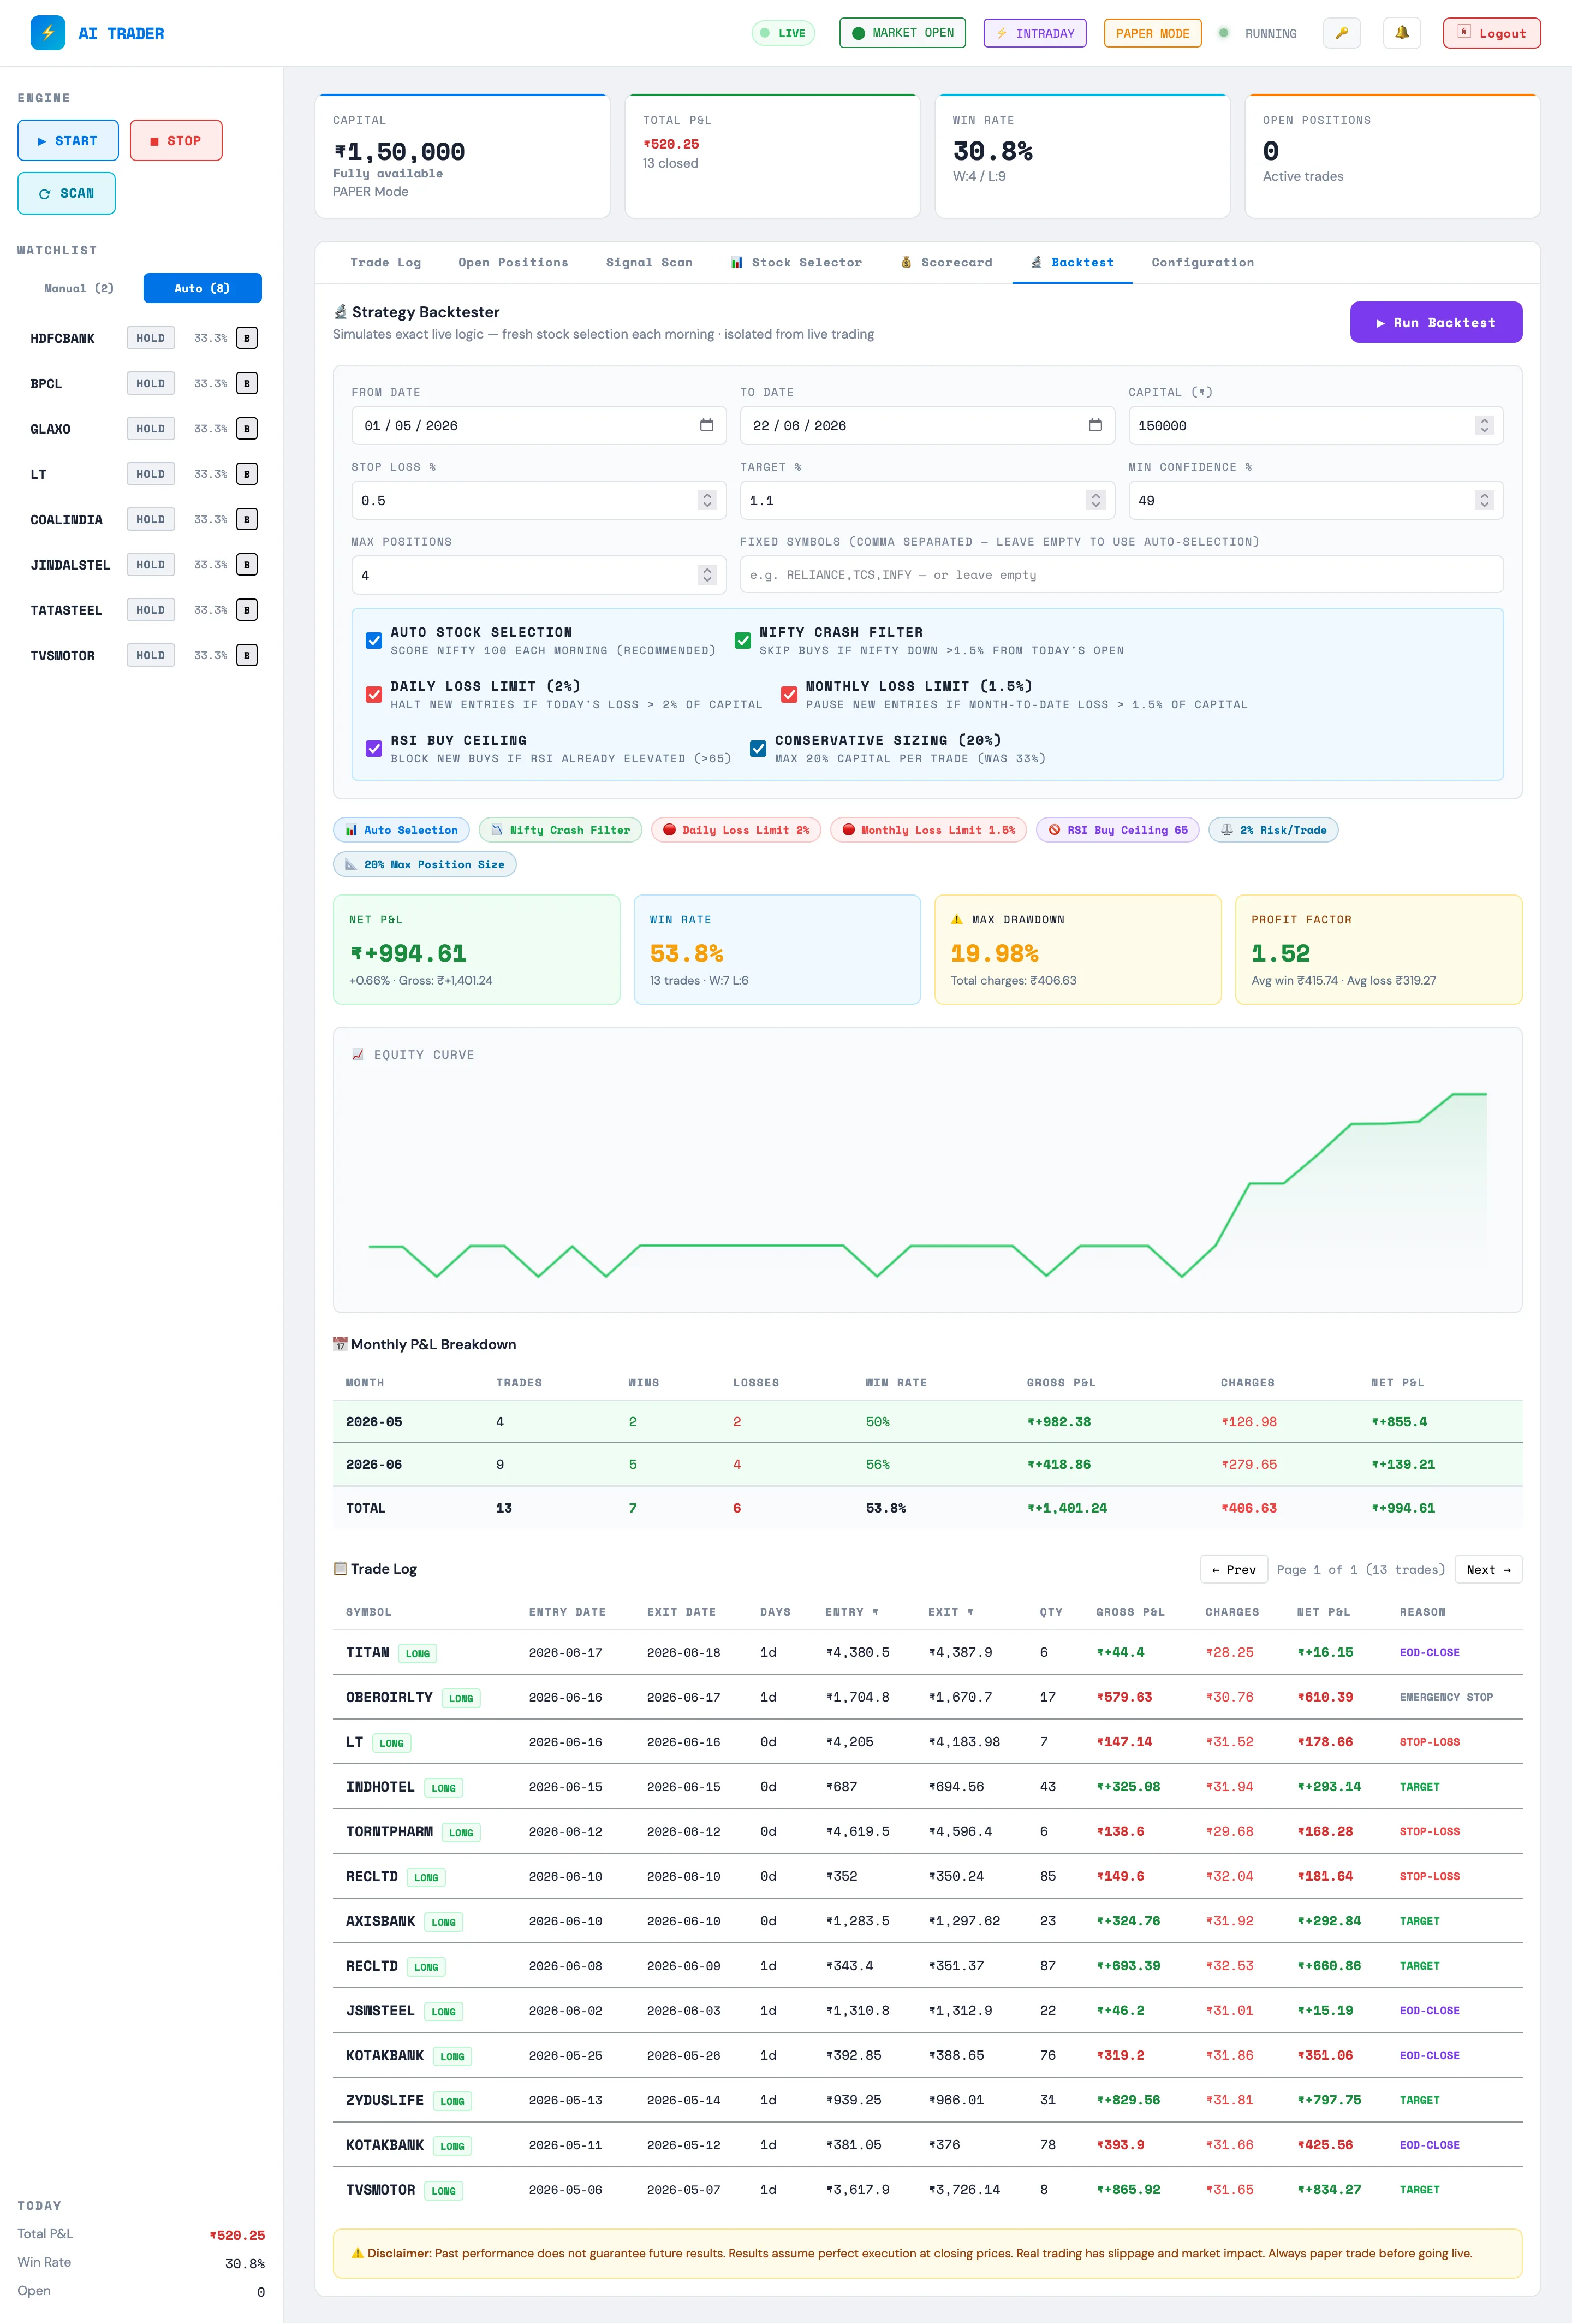Toggle Daily Loss Limit (2%) checkbox
This screenshot has width=1572, height=2324.
(x=374, y=695)
